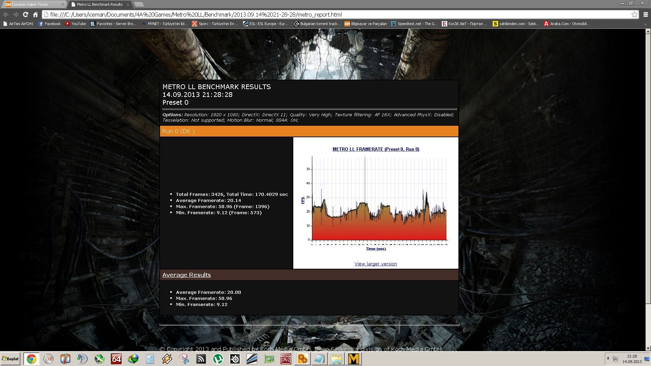Launch ROG CPU-Z from the taskbar

coord(285,359)
